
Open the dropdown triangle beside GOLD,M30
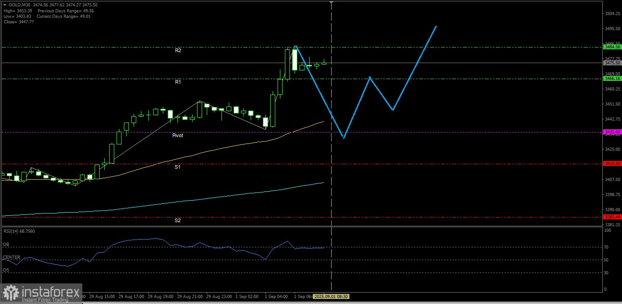pos(5,5)
